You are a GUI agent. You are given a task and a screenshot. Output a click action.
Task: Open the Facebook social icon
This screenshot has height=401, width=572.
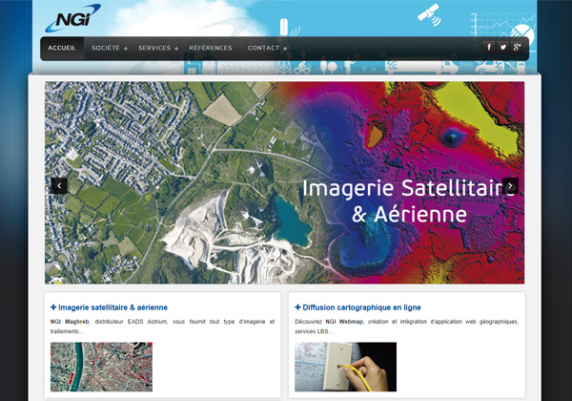coord(490,47)
